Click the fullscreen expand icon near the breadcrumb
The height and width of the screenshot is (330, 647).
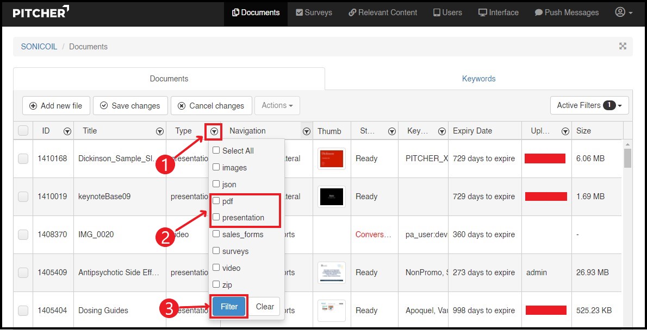622,47
